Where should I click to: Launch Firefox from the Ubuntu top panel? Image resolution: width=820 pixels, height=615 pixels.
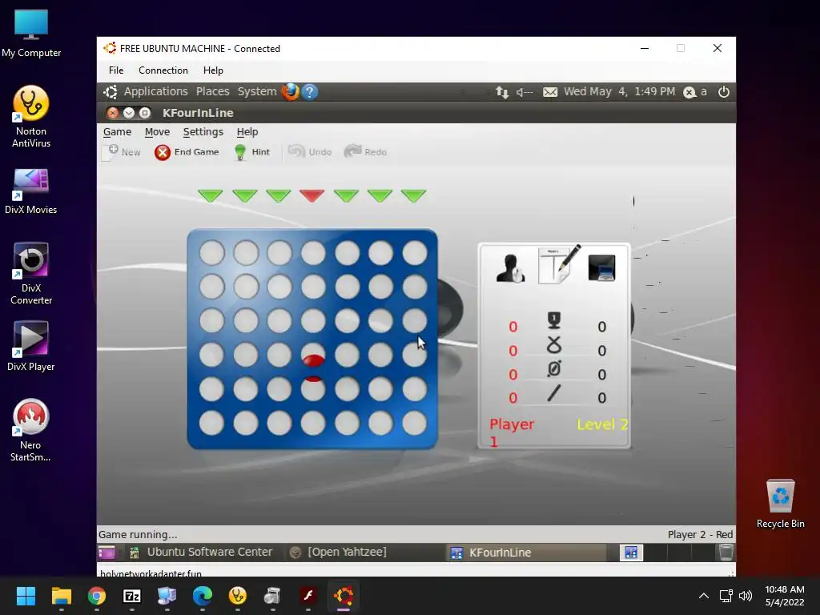pyautogui.click(x=290, y=91)
